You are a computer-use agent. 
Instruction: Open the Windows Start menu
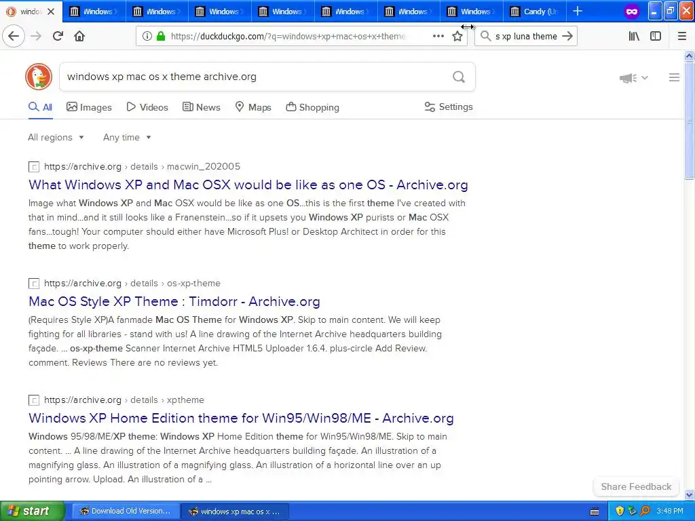32,512
